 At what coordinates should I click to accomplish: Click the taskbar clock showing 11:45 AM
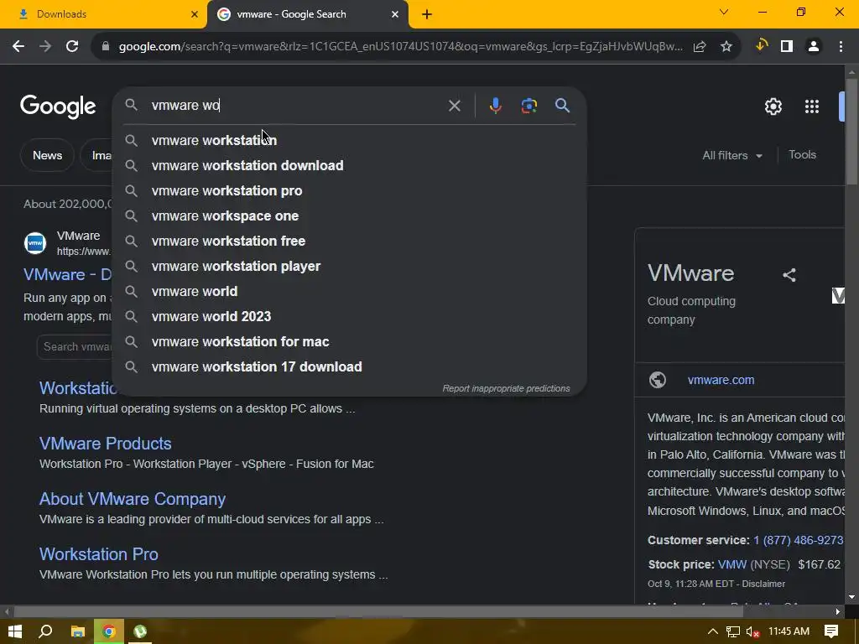(x=789, y=631)
